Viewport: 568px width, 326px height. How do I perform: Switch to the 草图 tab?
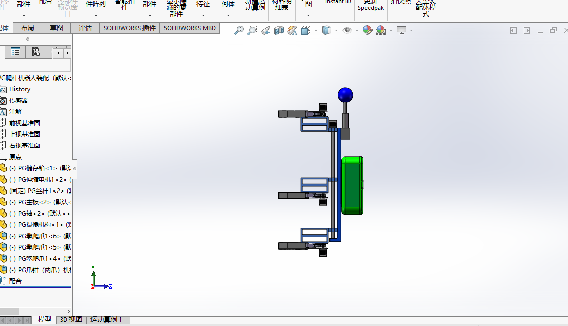tap(57, 28)
